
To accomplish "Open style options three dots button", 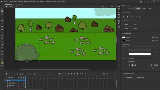I will [x=157, y=50].
